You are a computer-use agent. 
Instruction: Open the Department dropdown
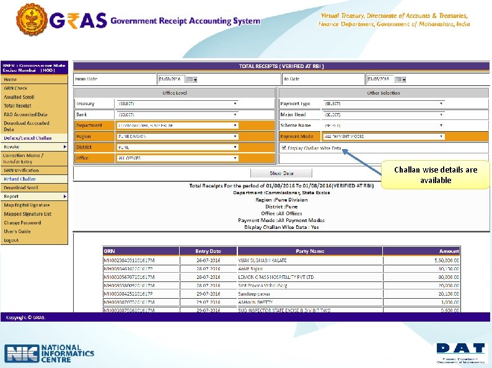click(x=177, y=126)
